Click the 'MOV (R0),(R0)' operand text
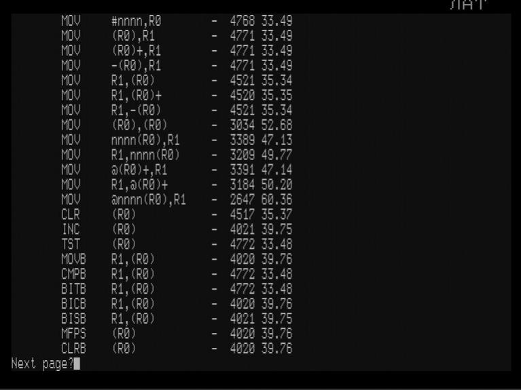The image size is (521, 390). (x=139, y=125)
